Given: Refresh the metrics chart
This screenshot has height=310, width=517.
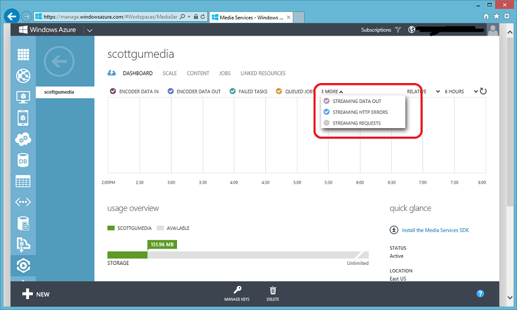Looking at the screenshot, I should (483, 91).
